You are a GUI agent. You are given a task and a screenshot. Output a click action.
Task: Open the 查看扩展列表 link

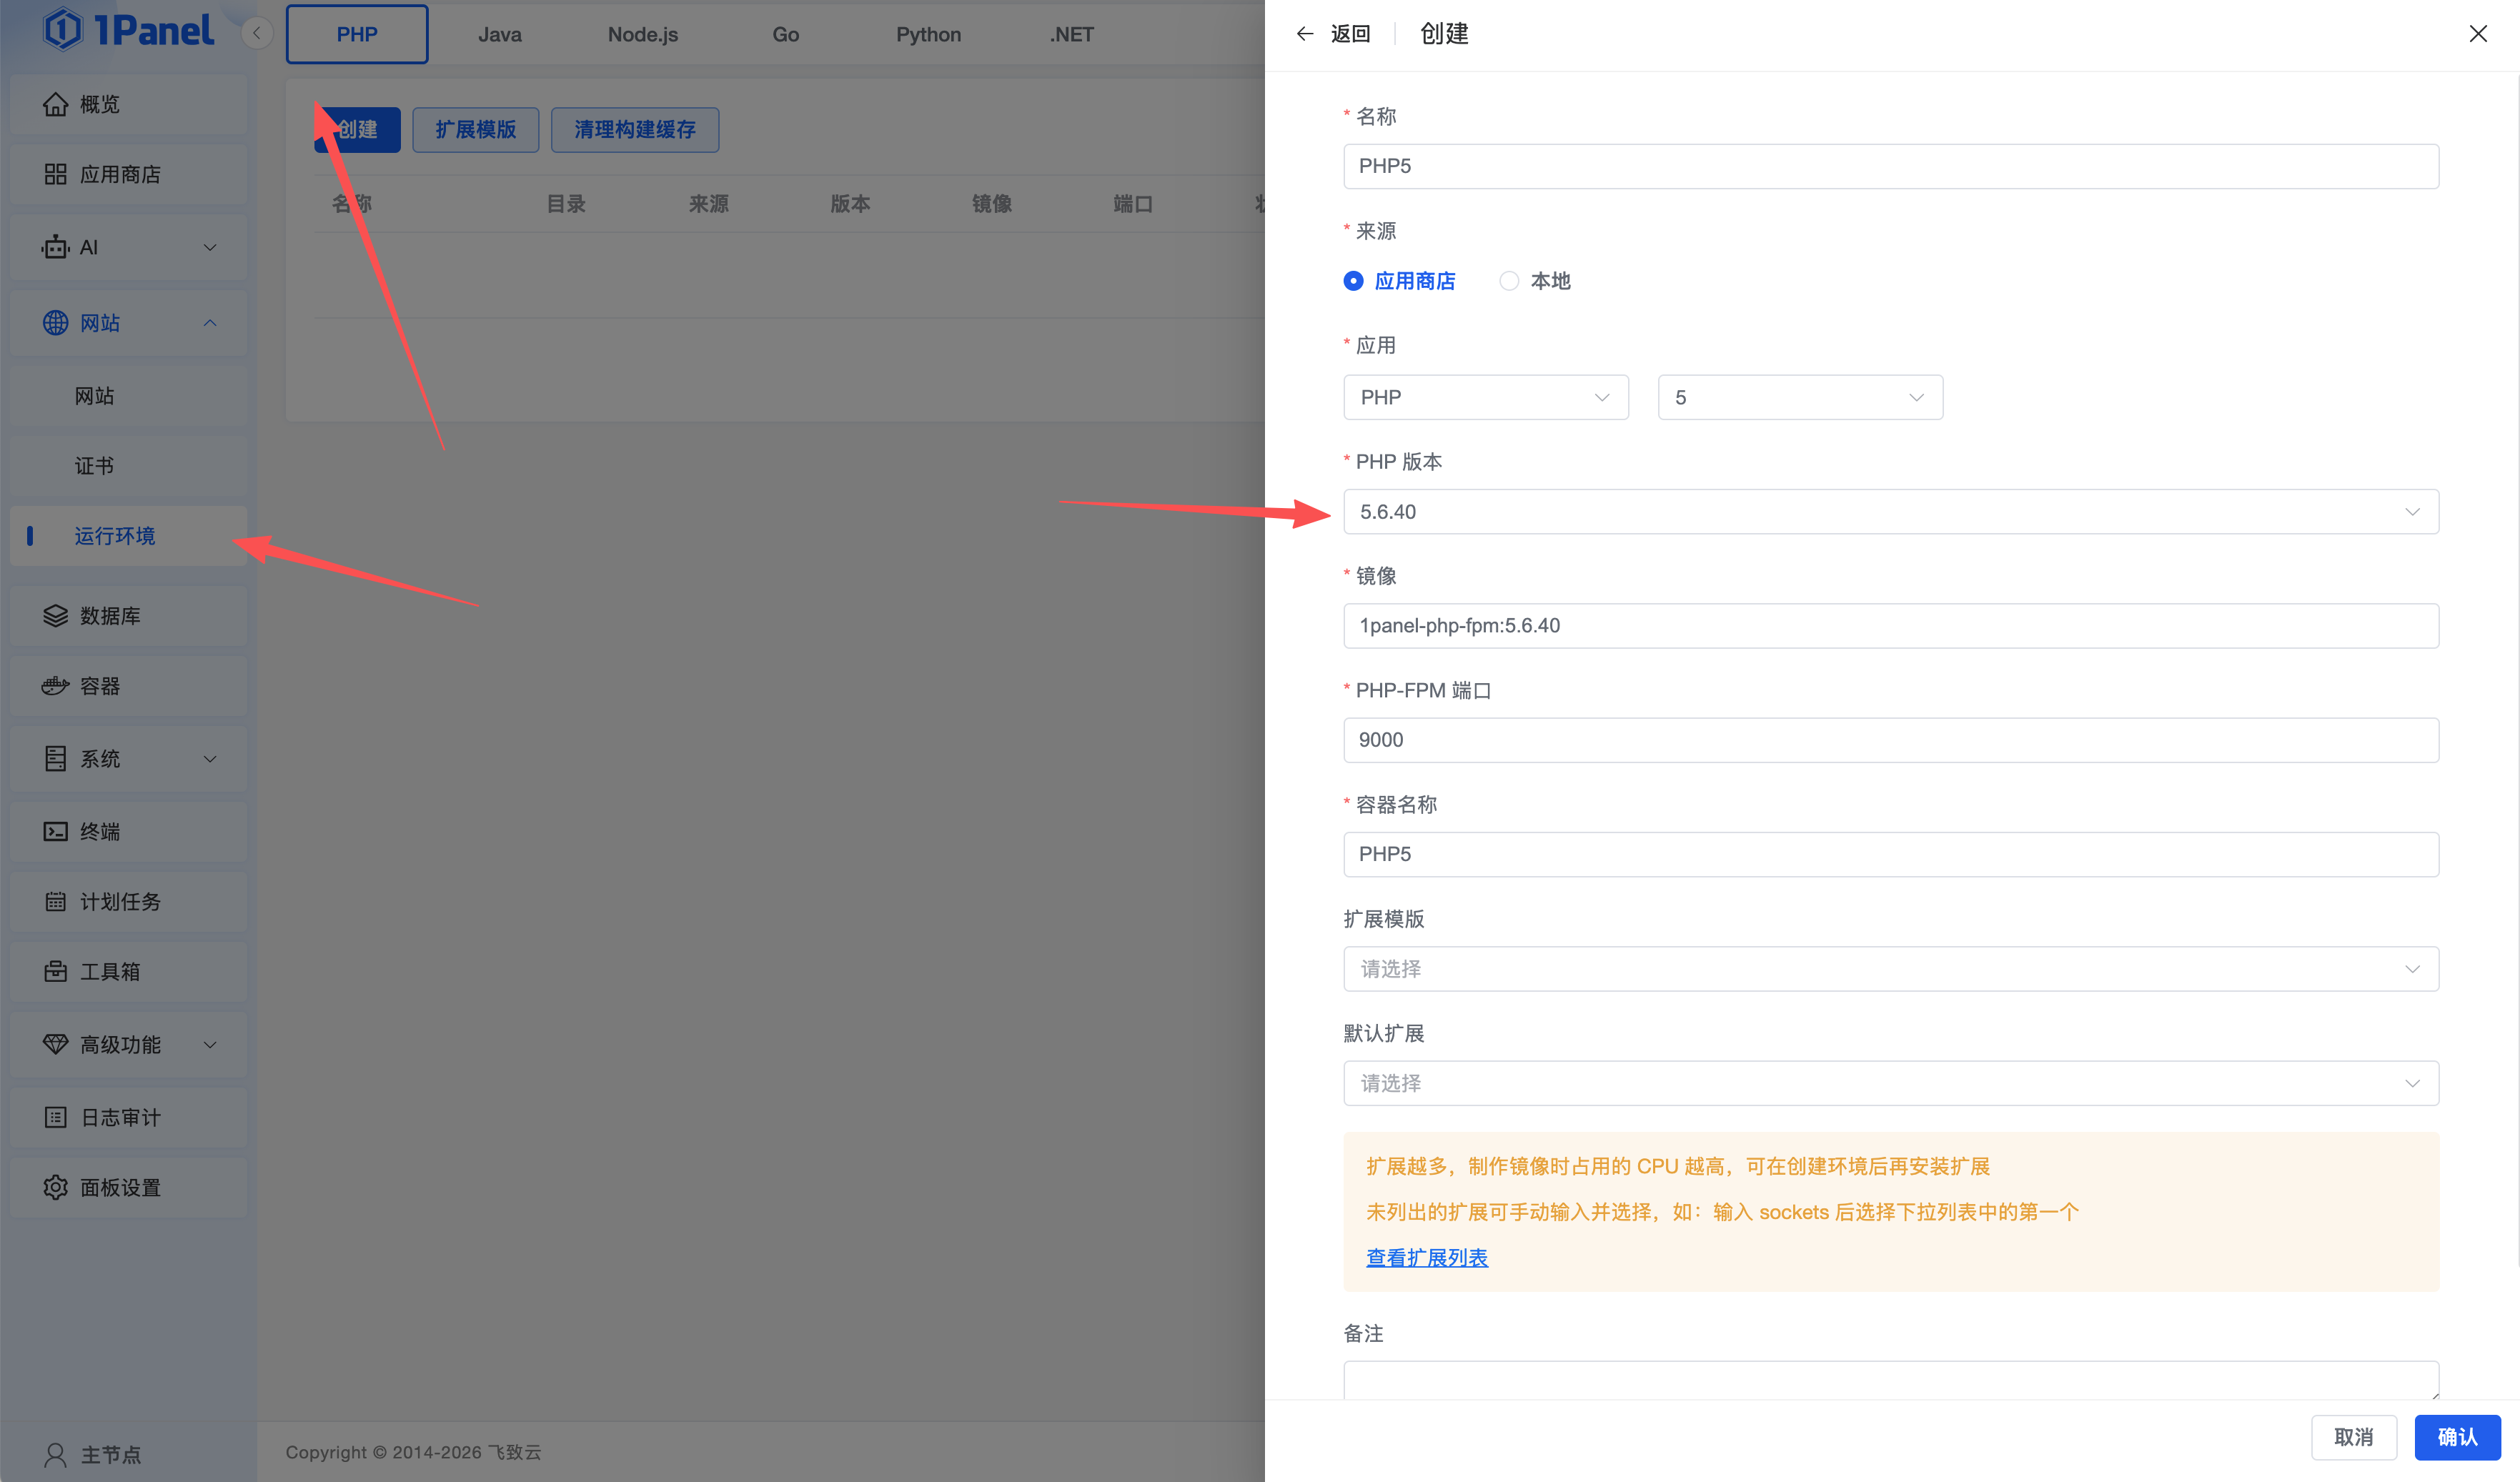click(x=1426, y=1258)
